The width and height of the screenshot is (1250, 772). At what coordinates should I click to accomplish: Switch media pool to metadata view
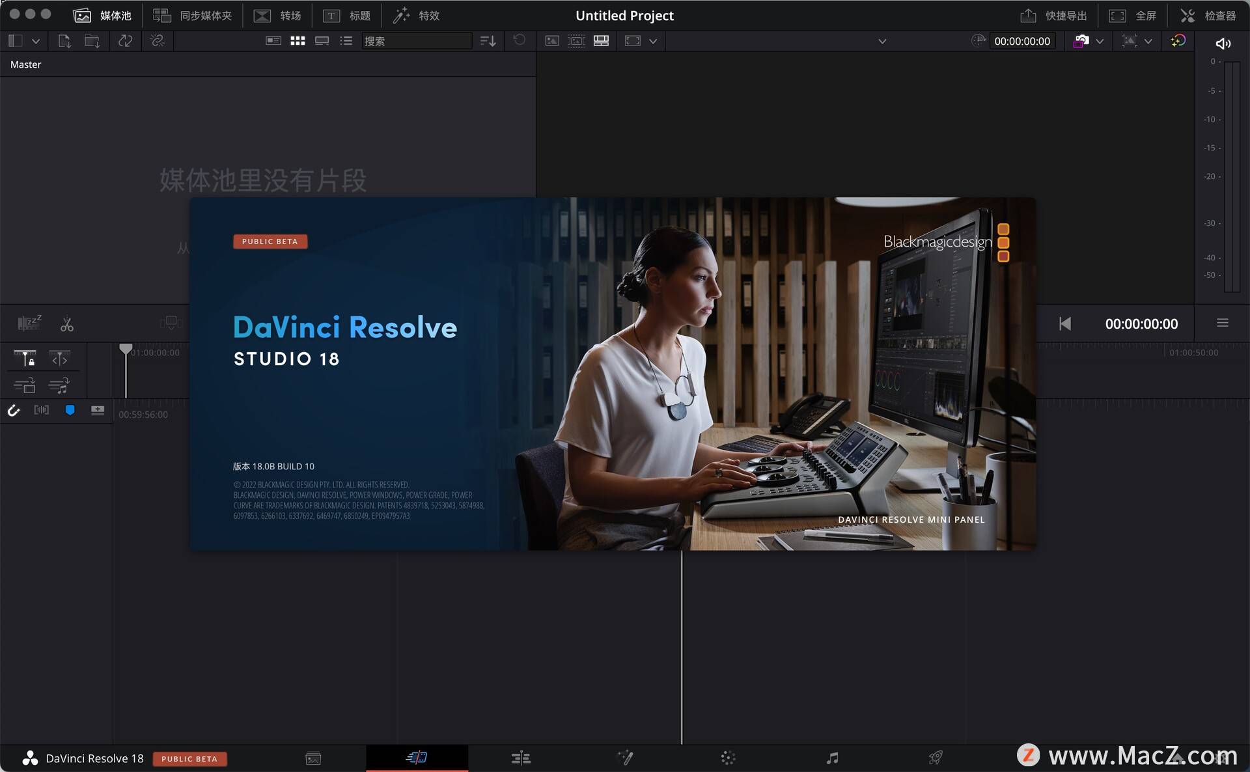point(273,40)
